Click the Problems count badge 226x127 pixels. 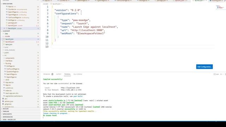pyautogui.click(x=52, y=74)
